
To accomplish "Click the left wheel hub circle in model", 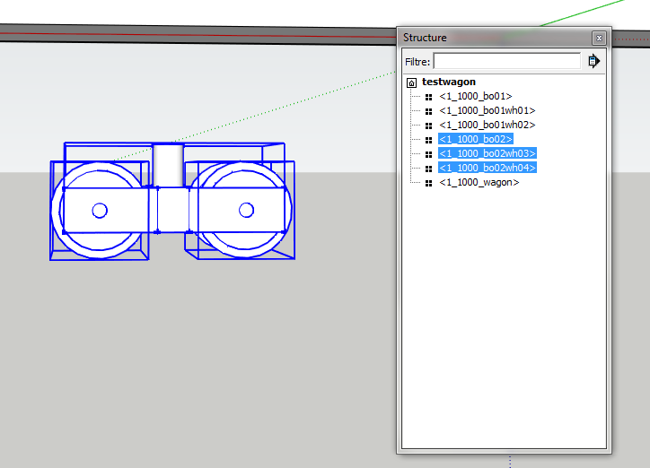I will (100, 210).
